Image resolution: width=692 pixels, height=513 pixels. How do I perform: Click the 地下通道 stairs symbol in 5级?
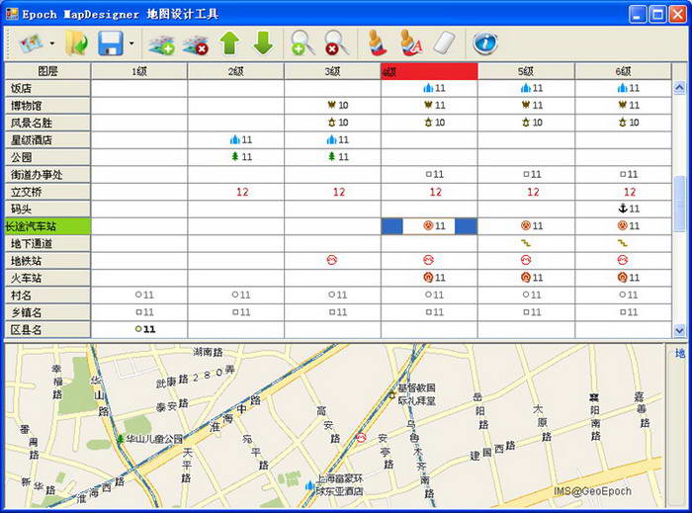click(x=526, y=243)
